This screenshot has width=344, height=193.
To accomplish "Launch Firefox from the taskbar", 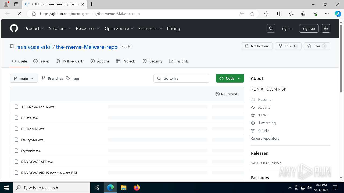I will coord(137,188).
